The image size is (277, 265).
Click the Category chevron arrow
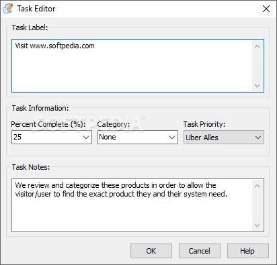tap(172, 138)
